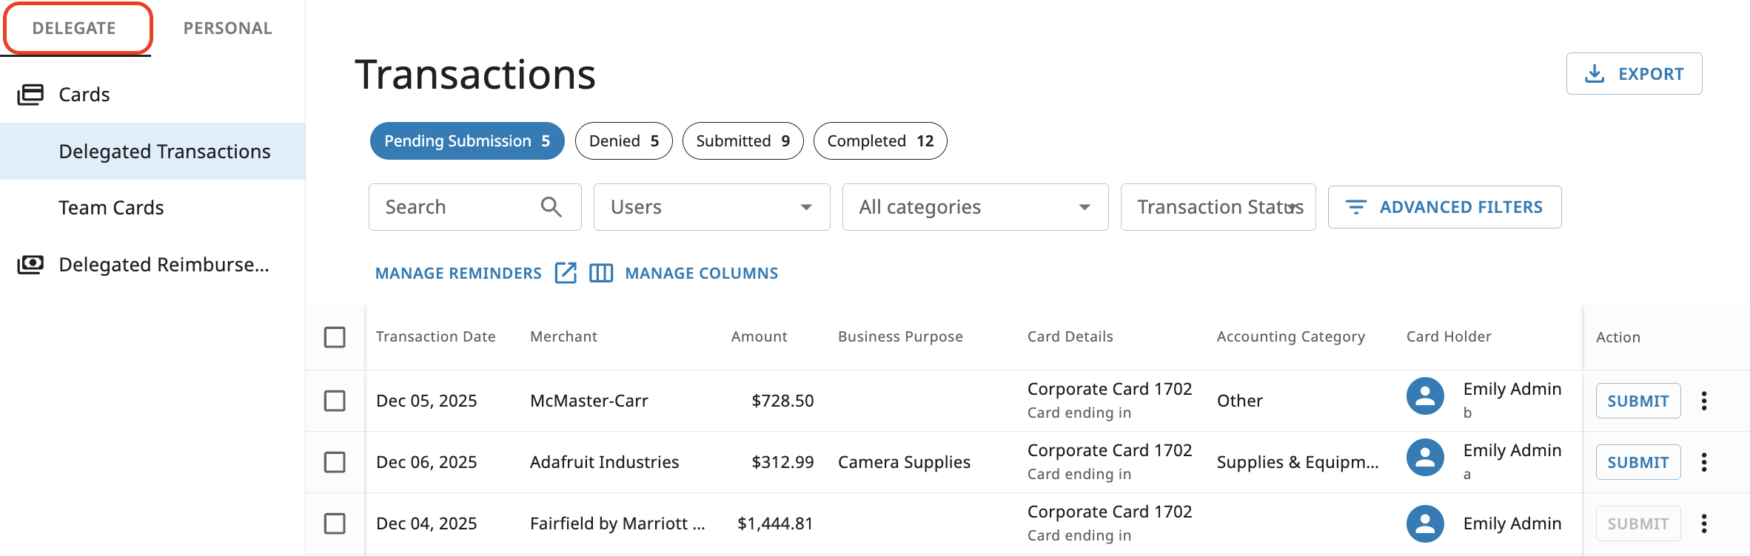Click the Manage Reminders external link icon
Image resolution: width=1750 pixels, height=556 pixels.
coord(566,273)
